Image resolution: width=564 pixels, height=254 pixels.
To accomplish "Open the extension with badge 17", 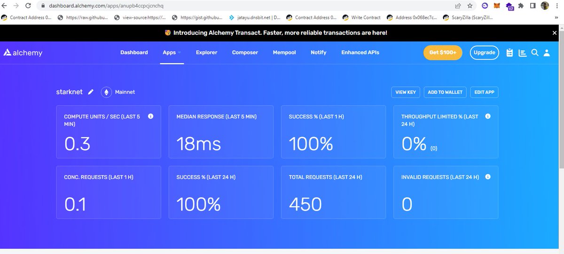I will pyautogui.click(x=509, y=7).
